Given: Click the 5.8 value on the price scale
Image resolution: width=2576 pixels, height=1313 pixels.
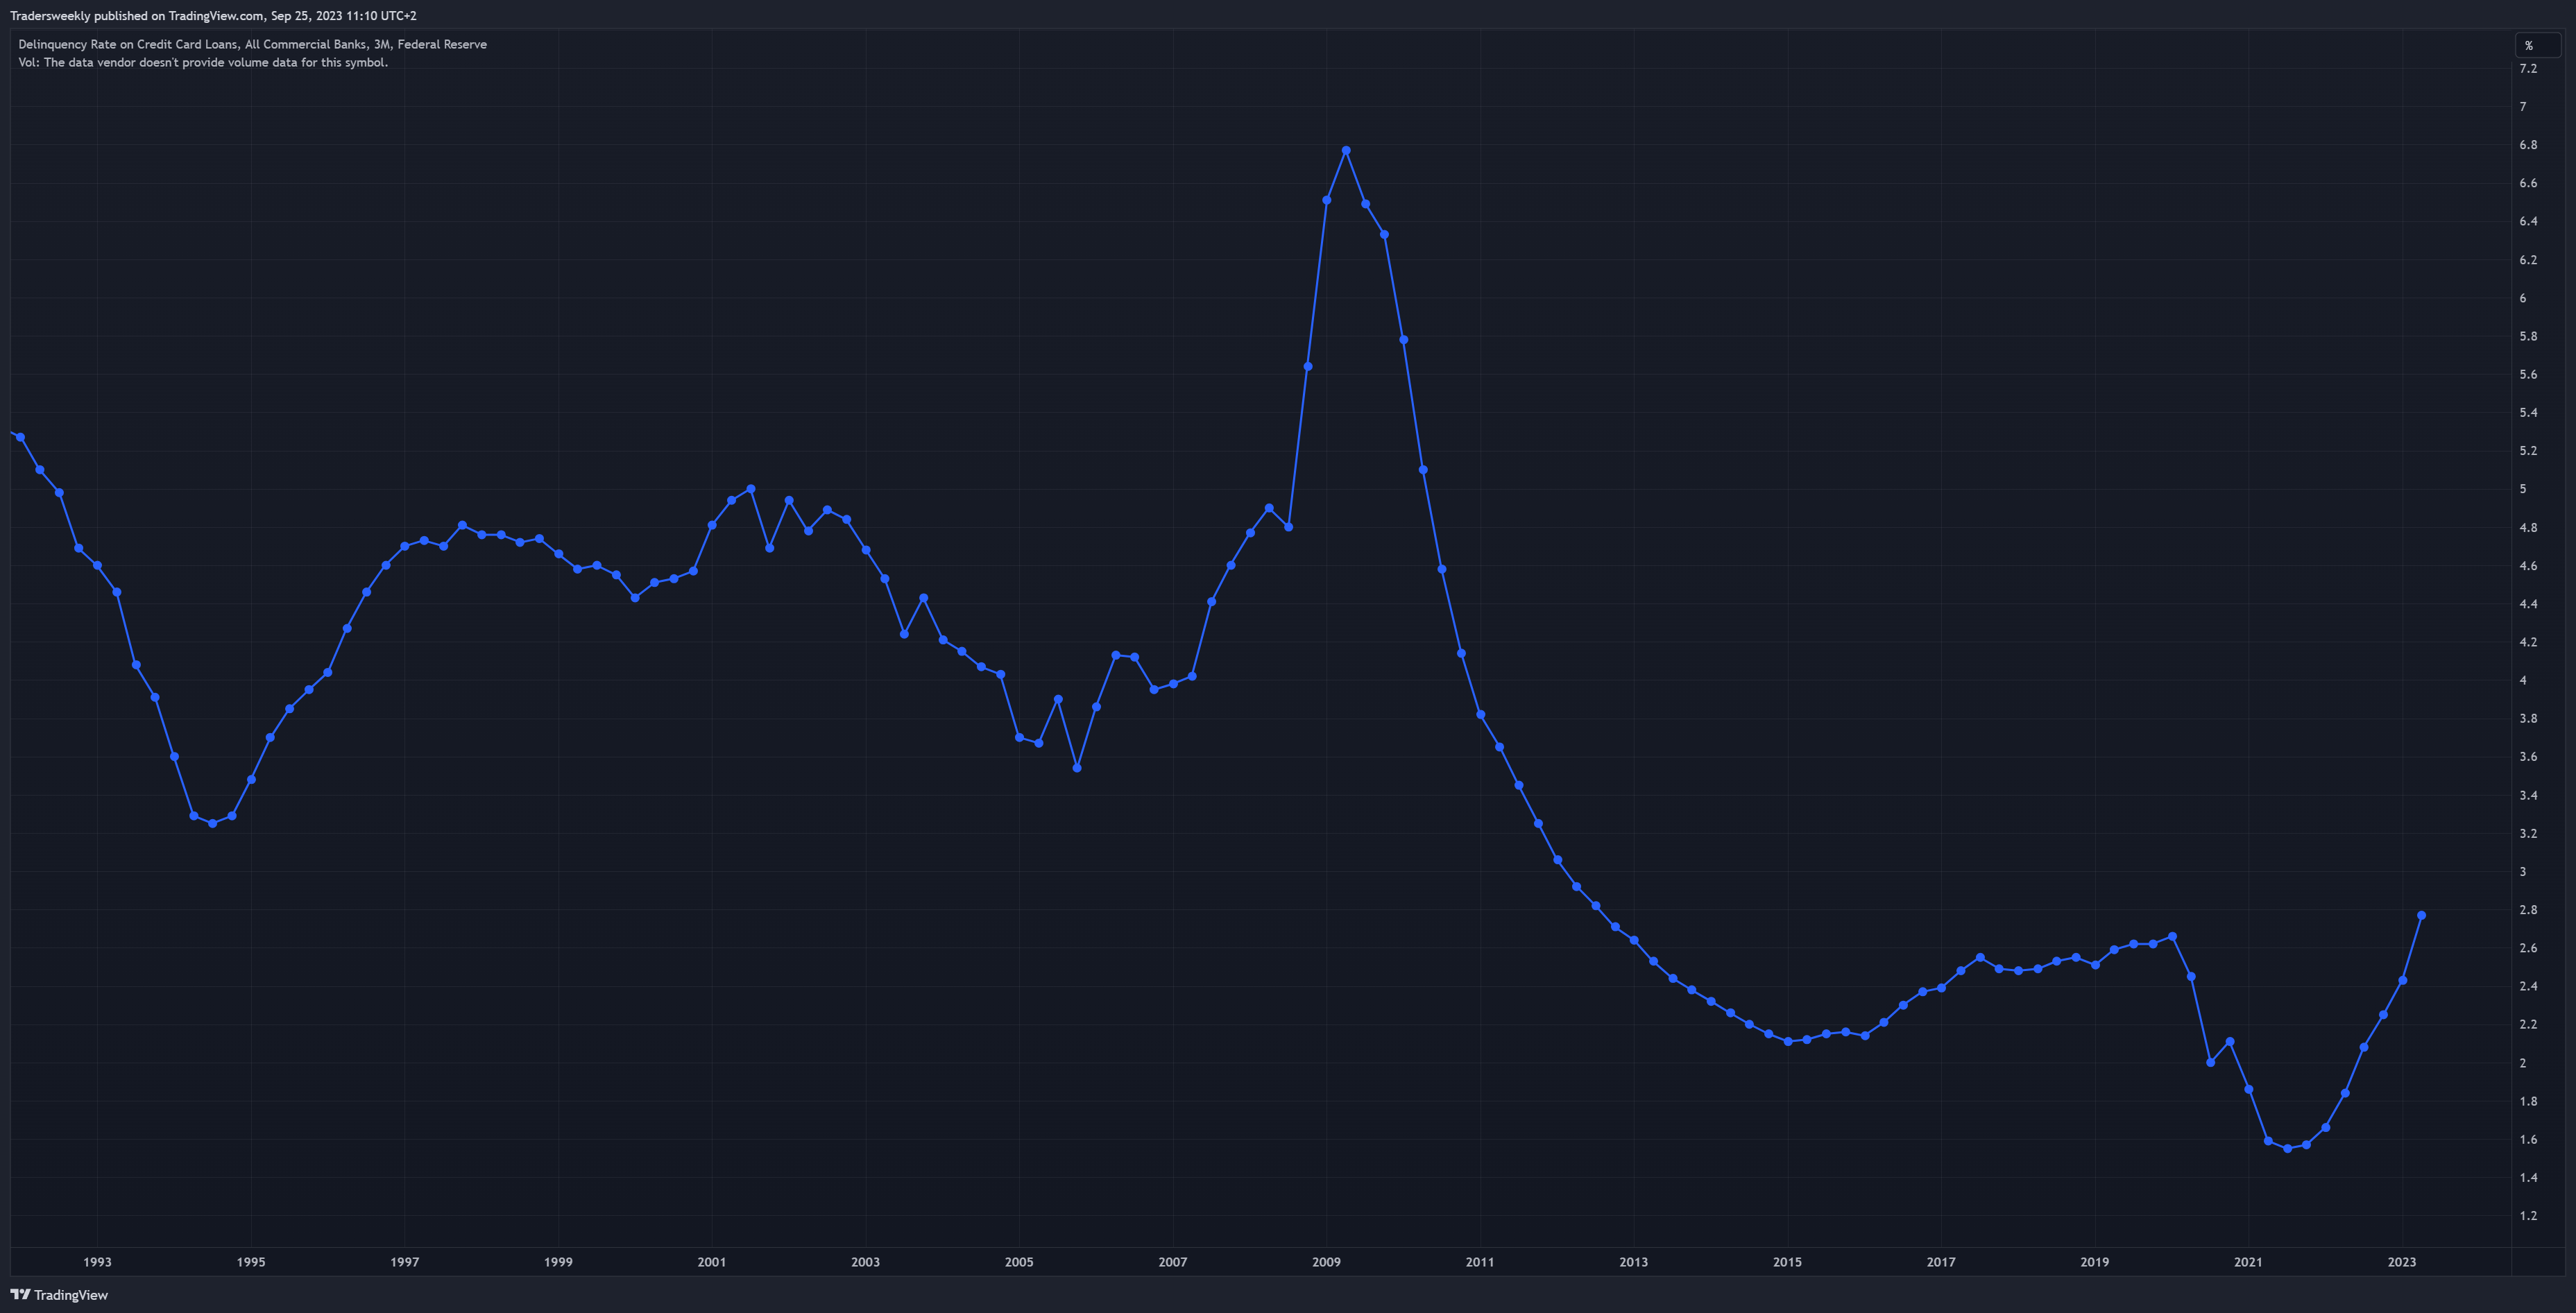Looking at the screenshot, I should point(2528,336).
